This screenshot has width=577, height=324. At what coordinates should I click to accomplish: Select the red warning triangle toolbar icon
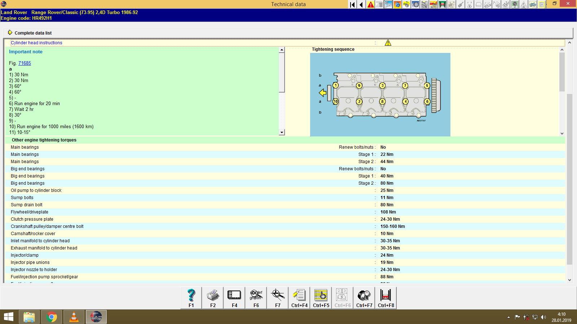coord(370,4)
